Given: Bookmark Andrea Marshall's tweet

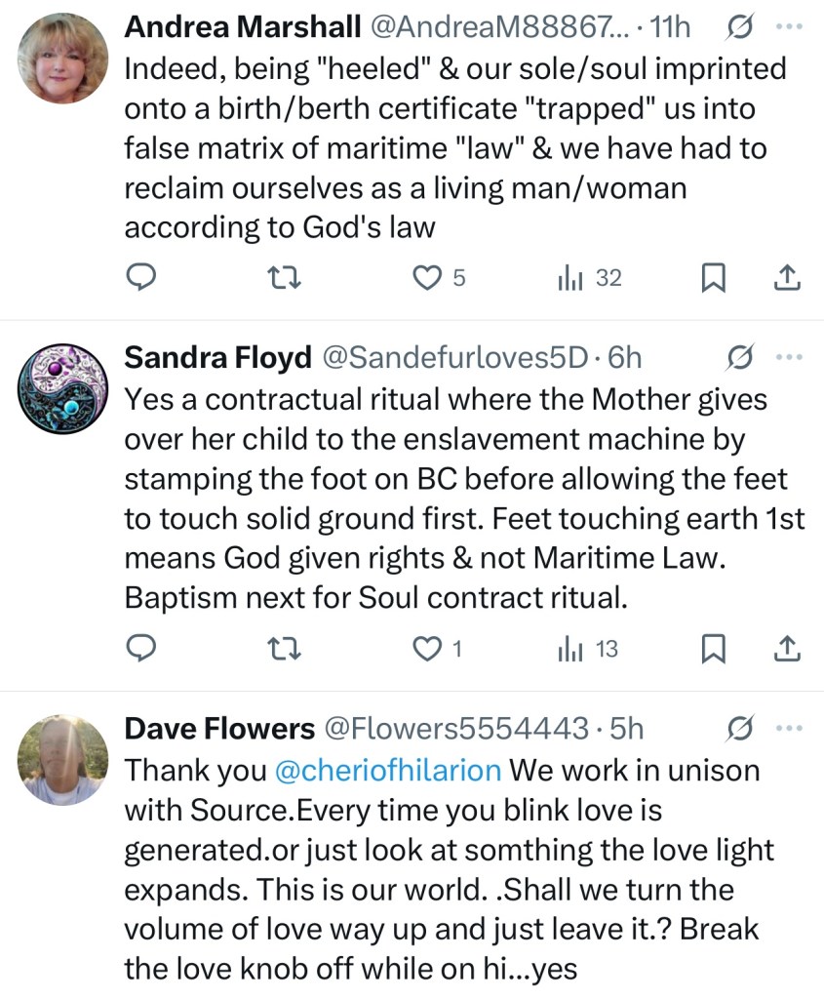Looking at the screenshot, I should click(715, 278).
